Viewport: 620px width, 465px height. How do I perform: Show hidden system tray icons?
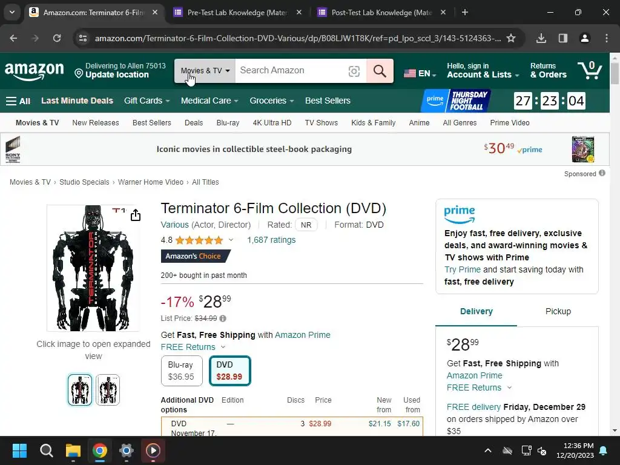point(488,450)
